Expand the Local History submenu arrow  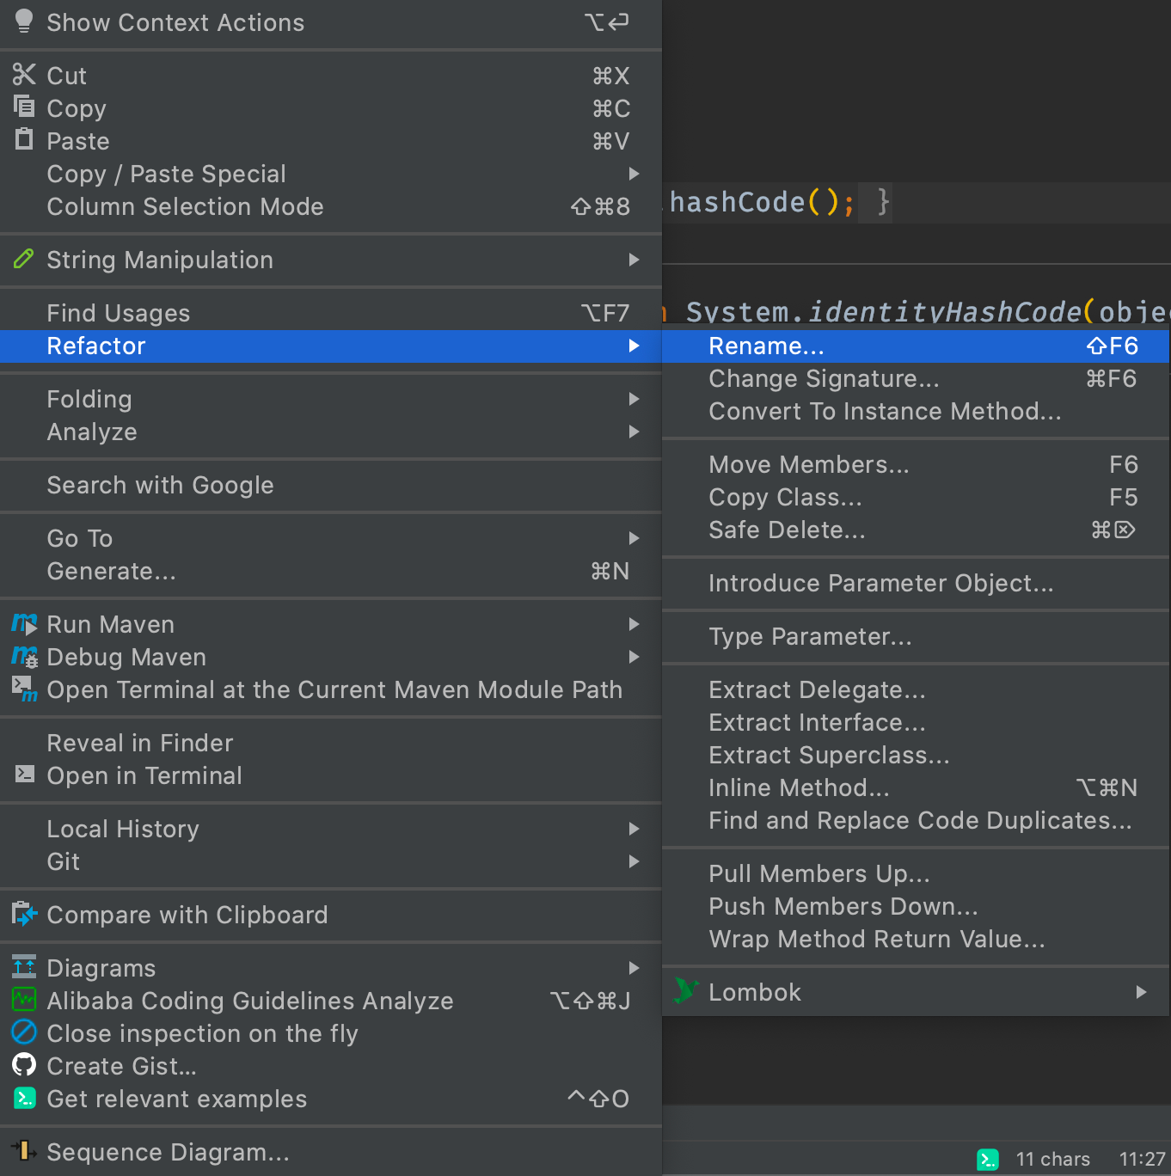pos(634,829)
